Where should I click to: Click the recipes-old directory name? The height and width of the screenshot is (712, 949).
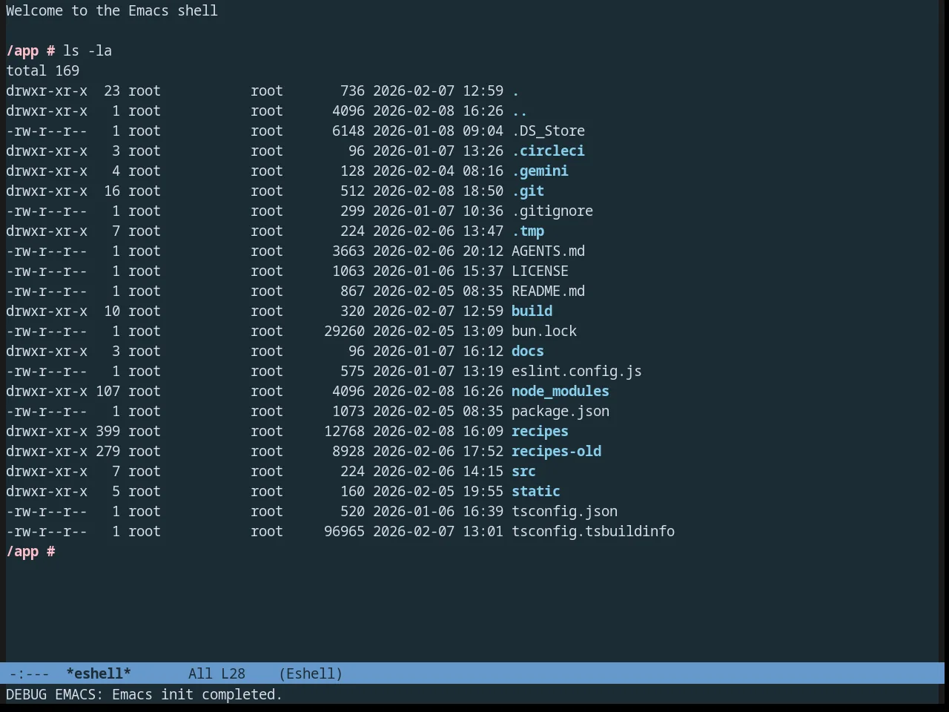556,451
